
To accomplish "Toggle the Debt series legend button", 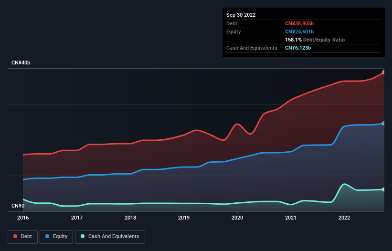I will (x=23, y=237).
